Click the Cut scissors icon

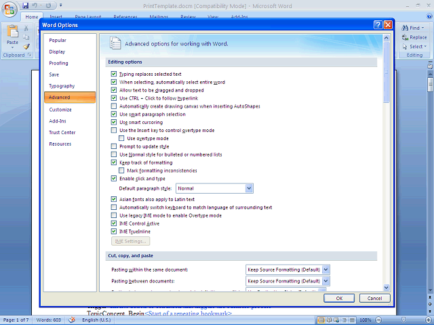(x=26, y=28)
